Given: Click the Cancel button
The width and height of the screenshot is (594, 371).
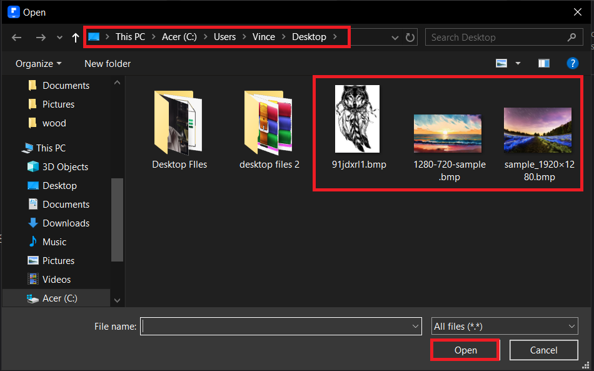Looking at the screenshot, I should tap(543, 350).
